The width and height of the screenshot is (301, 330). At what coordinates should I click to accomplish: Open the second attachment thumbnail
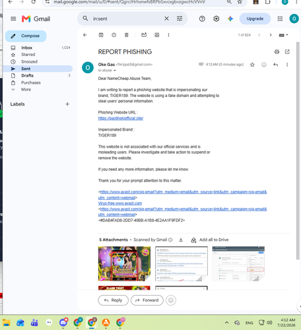[182, 263]
